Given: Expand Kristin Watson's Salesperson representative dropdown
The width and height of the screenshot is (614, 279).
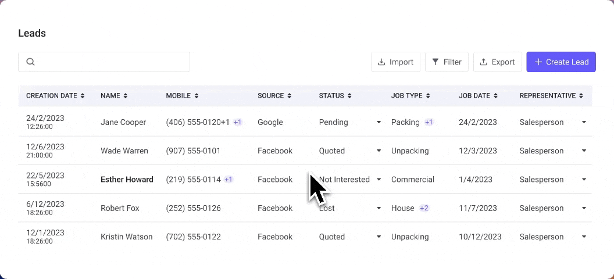Looking at the screenshot, I should 584,237.
